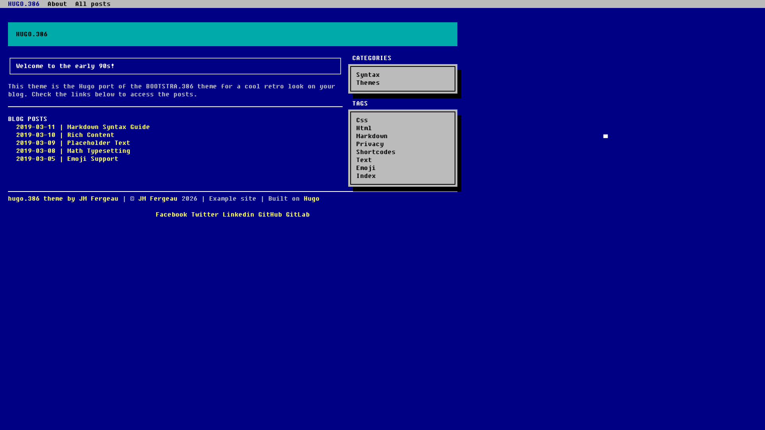Viewport: 765px width, 430px height.
Task: Click the HUGO.386 brand link in navbar
Action: click(24, 4)
